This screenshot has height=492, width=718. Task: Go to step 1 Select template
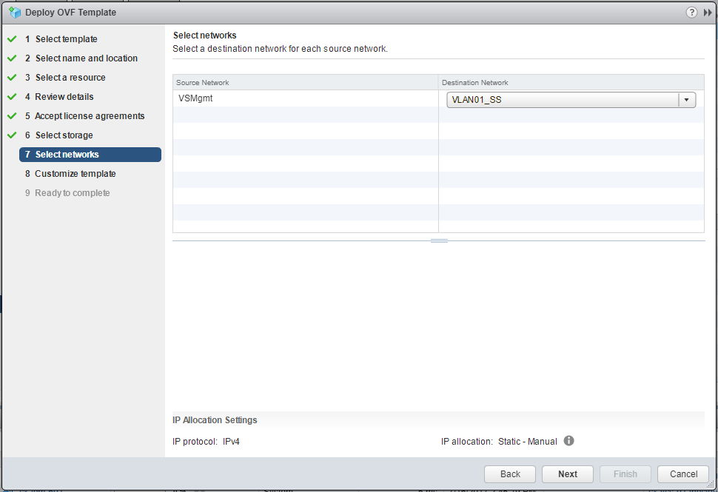point(66,39)
